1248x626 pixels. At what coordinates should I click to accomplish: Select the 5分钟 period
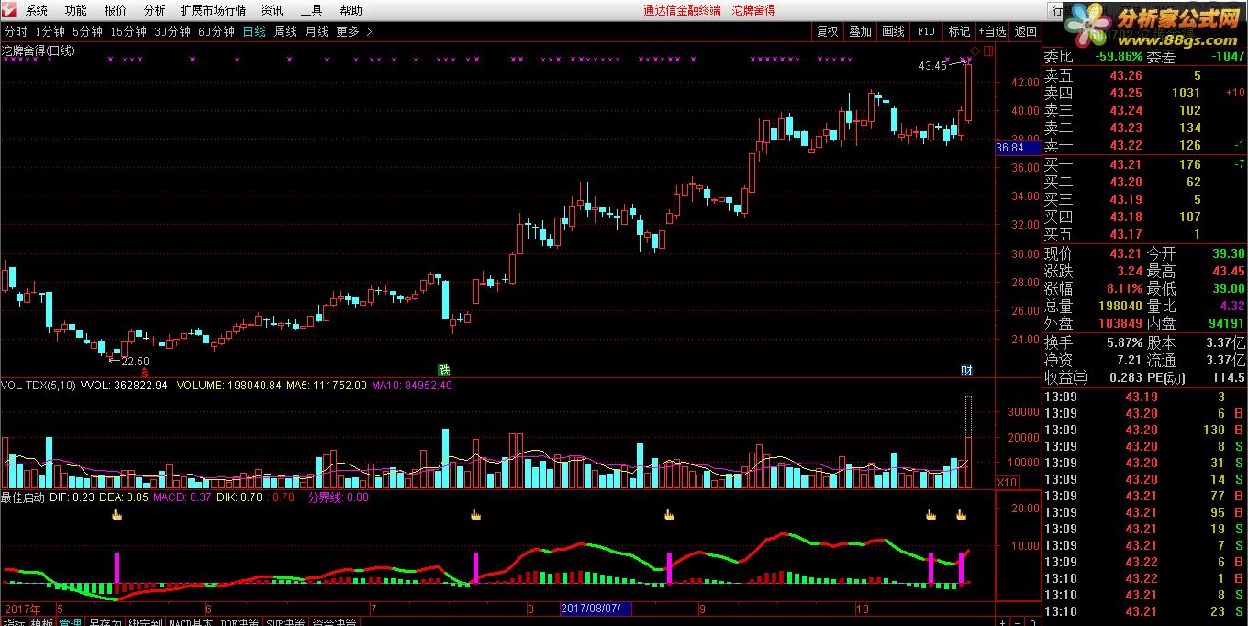87,31
